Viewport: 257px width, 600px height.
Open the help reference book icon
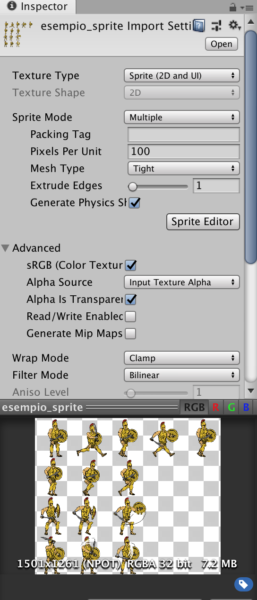tap(199, 26)
